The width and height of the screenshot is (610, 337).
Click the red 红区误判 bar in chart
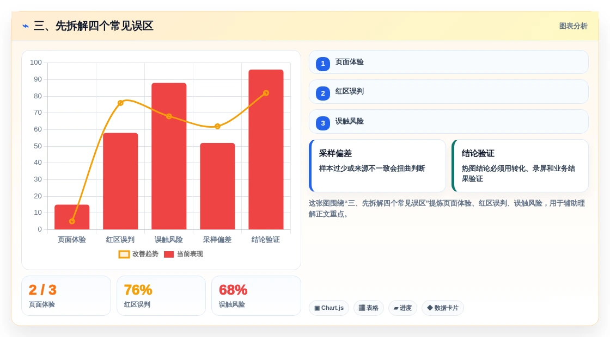[x=120, y=182]
